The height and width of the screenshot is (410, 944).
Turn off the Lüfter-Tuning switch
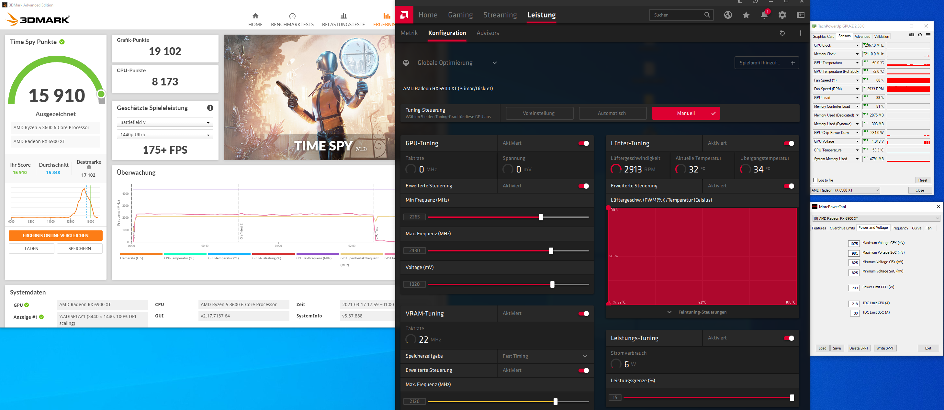pyautogui.click(x=789, y=143)
